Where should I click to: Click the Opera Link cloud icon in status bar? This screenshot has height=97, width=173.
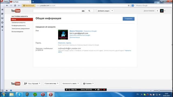click(7, 91)
